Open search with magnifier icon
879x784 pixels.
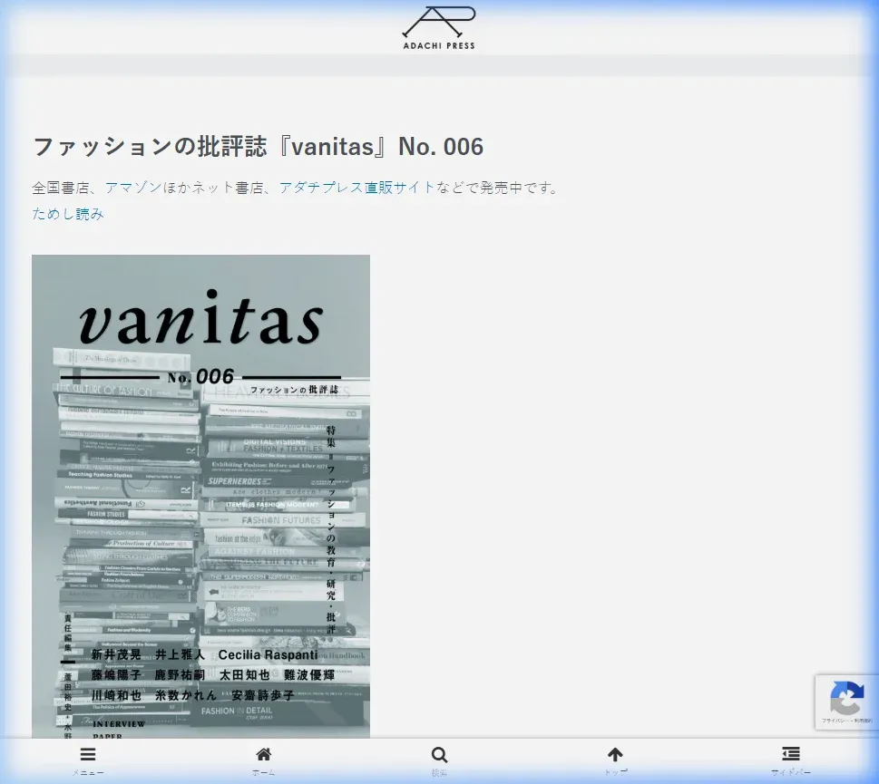tap(439, 754)
